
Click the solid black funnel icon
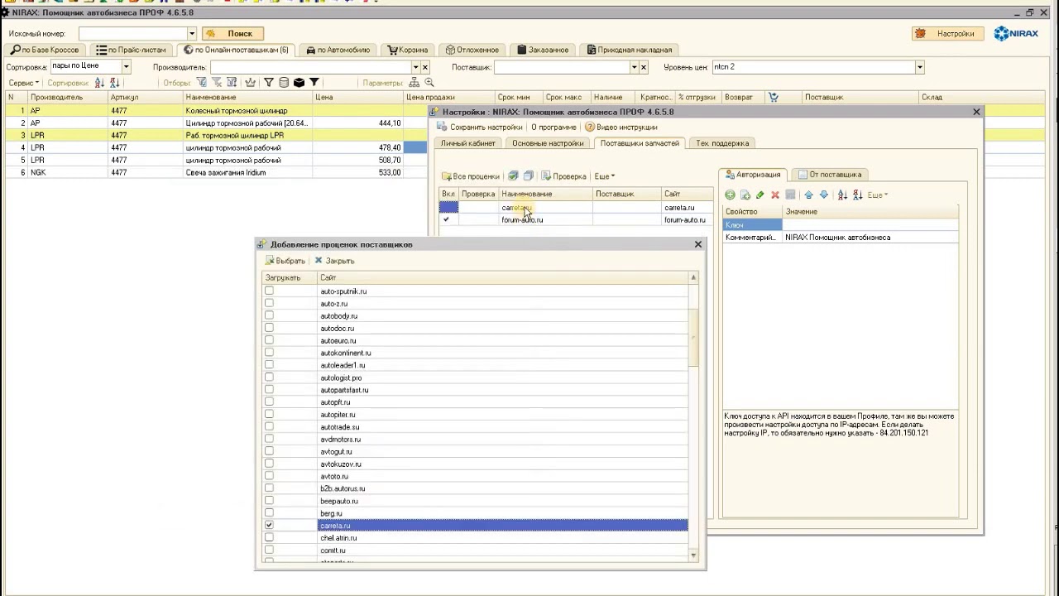[314, 83]
